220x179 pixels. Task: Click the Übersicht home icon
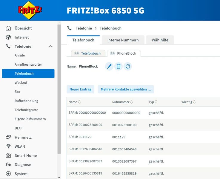click(x=8, y=28)
